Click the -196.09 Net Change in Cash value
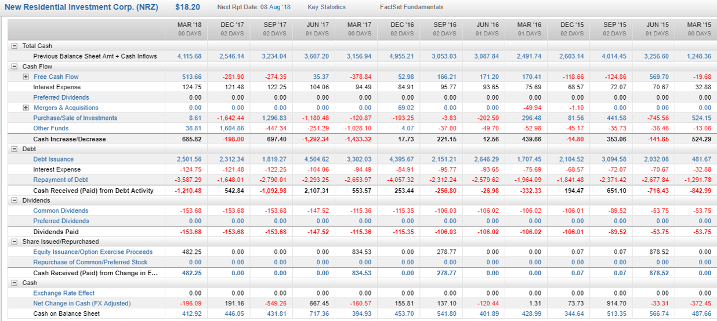The width and height of the screenshot is (717, 321). tap(190, 304)
